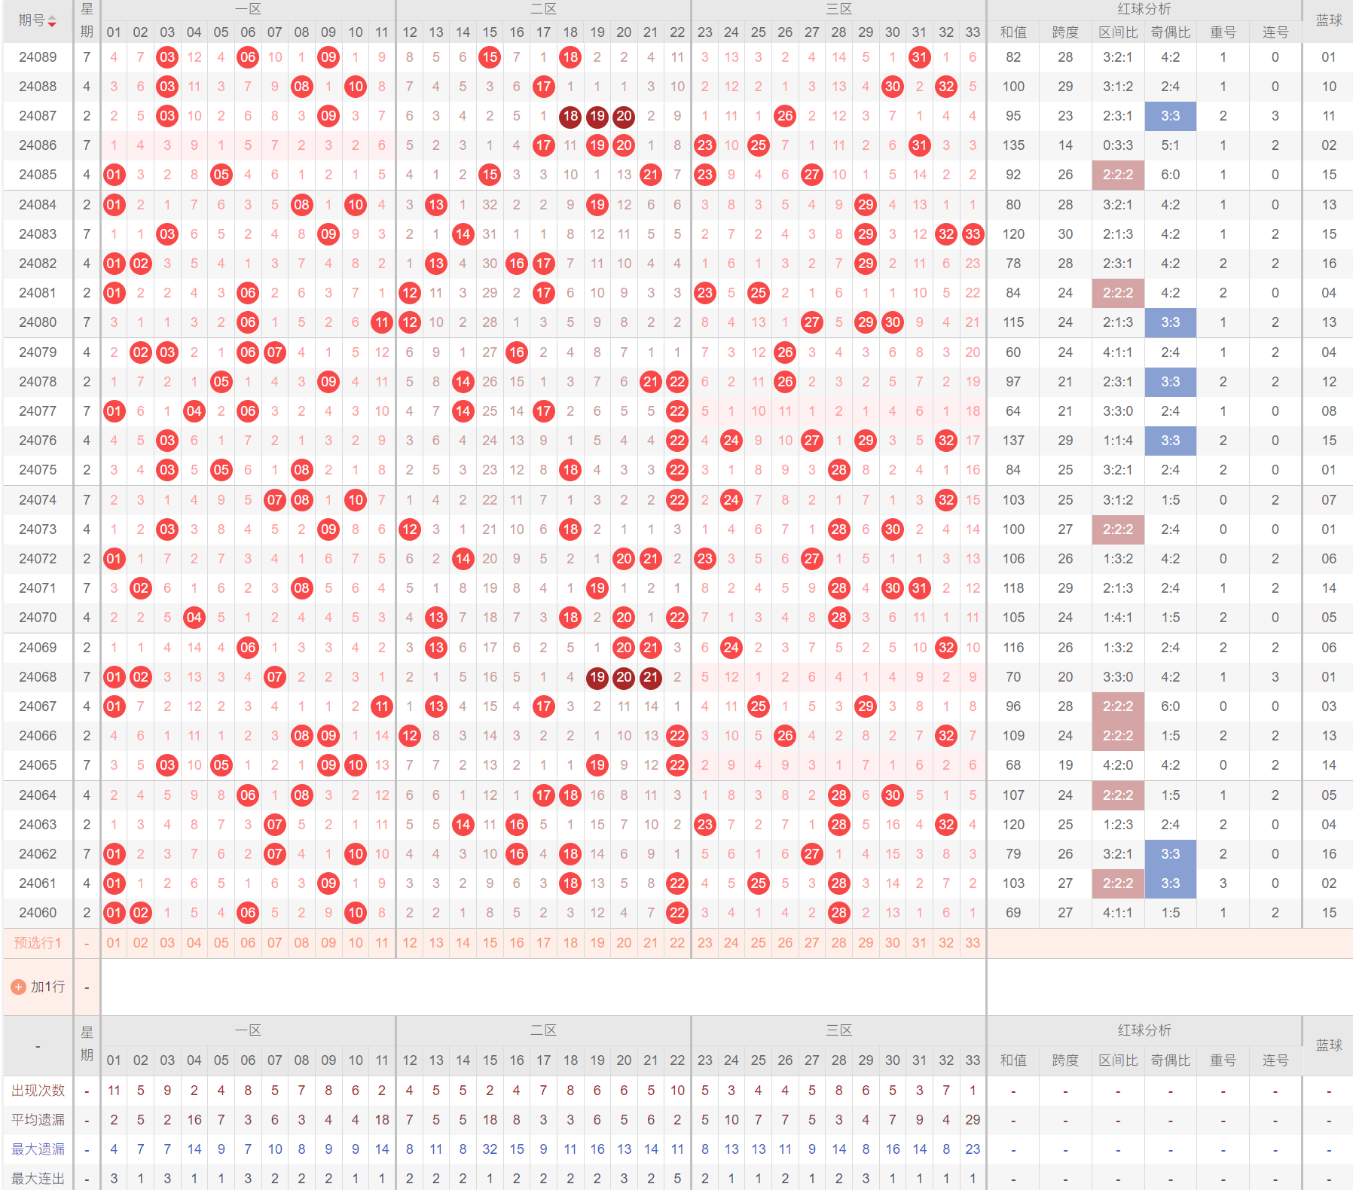Select number 07 in the 预选行1 row
The height and width of the screenshot is (1190, 1353).
point(275,943)
